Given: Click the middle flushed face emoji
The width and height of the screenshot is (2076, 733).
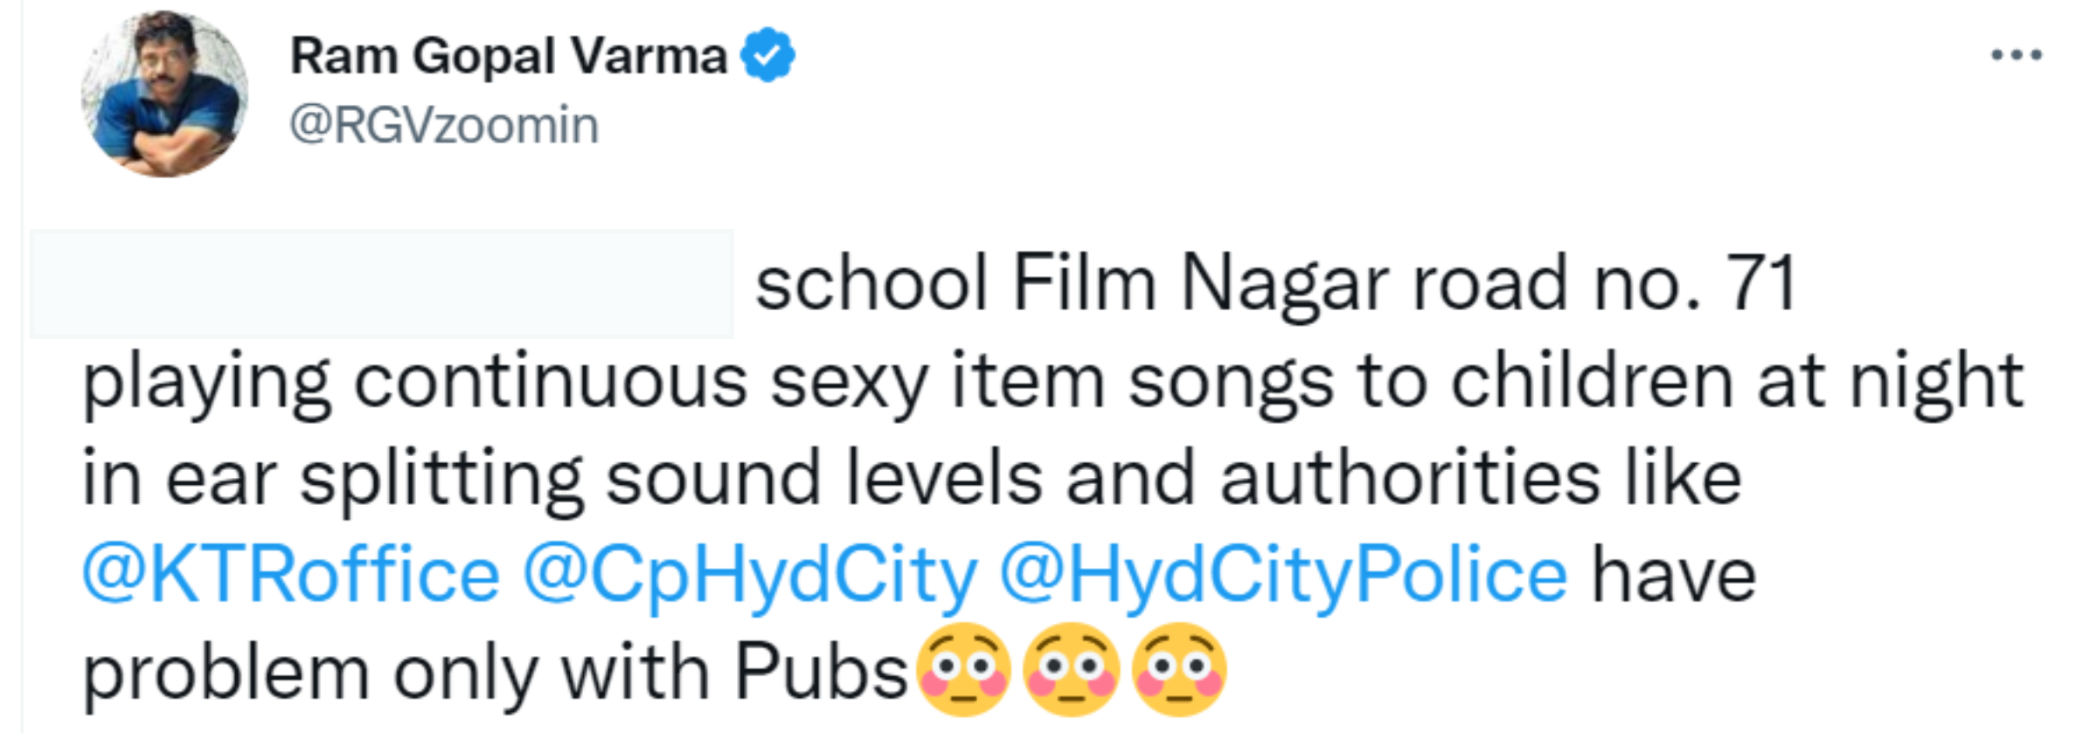Looking at the screenshot, I should point(1071,671).
